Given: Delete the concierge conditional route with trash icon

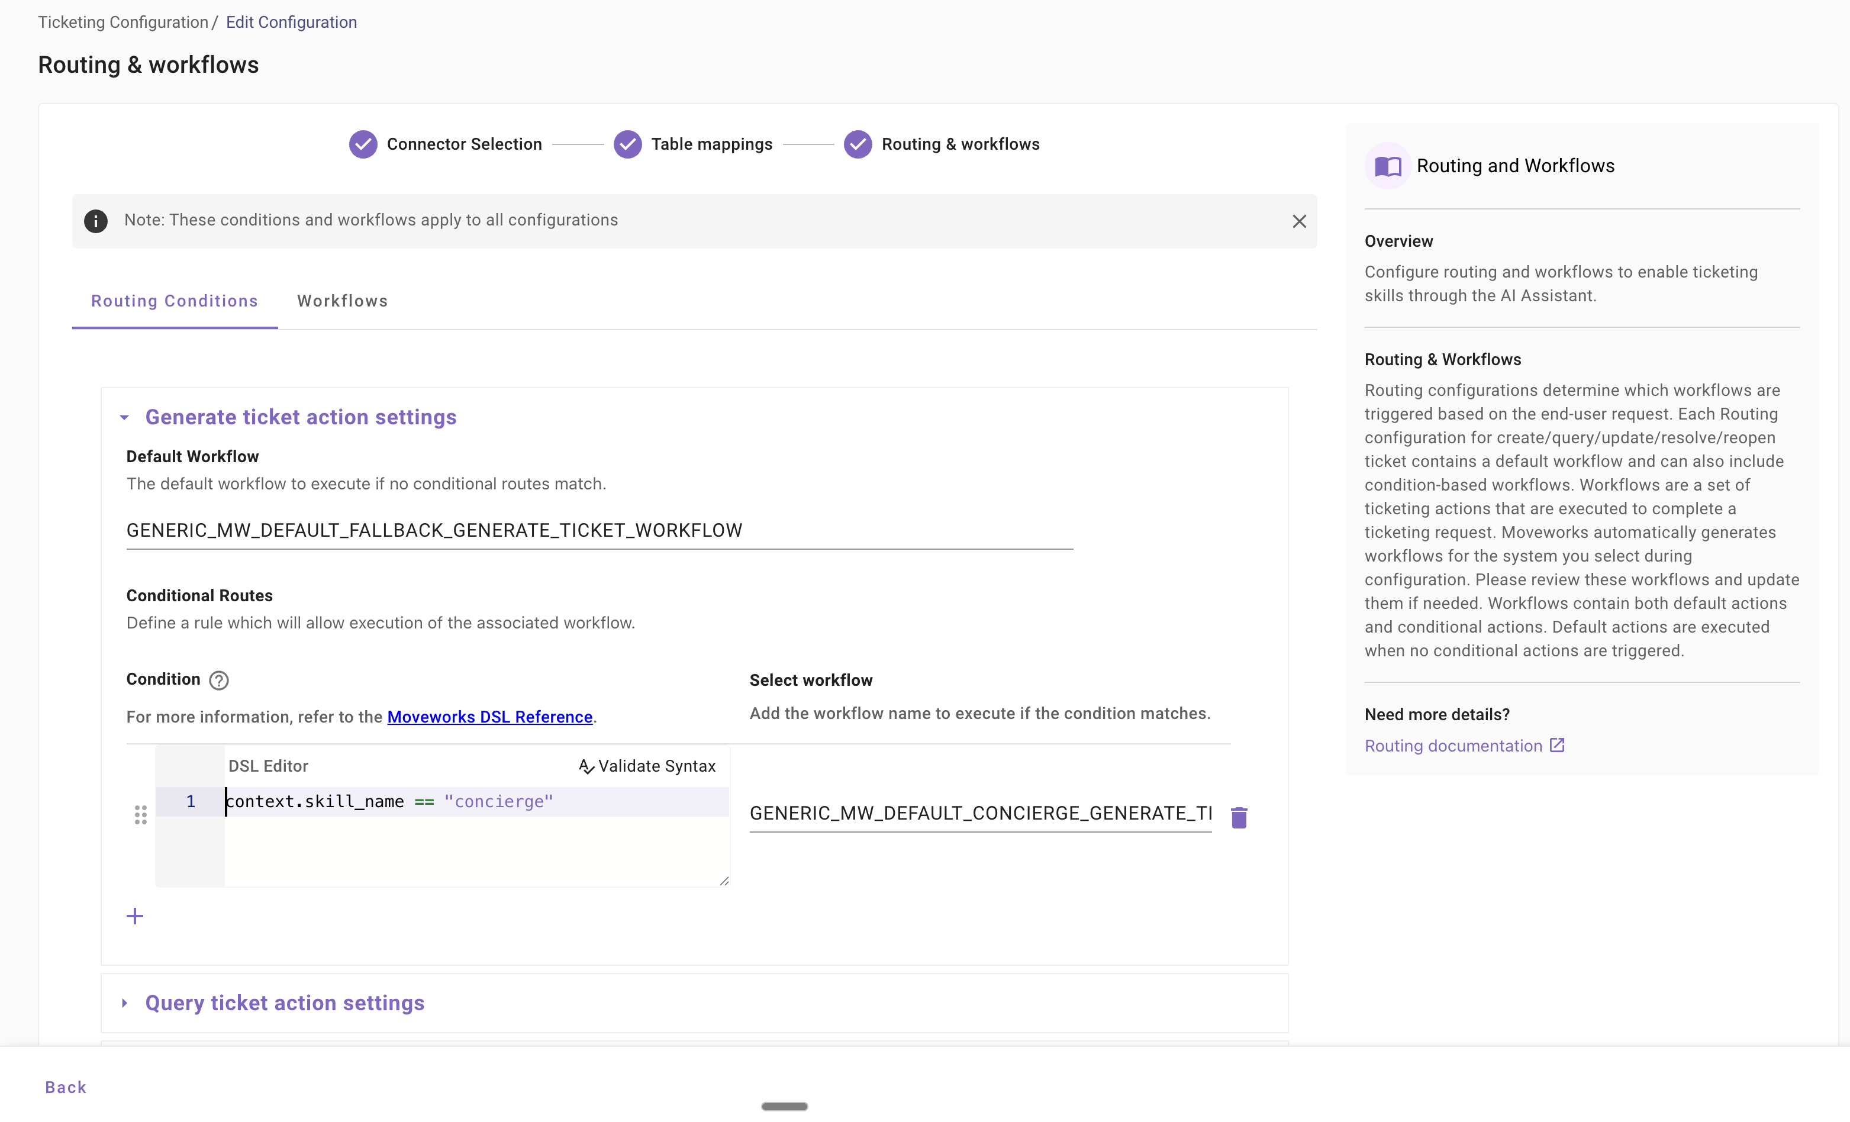Looking at the screenshot, I should (1239, 816).
